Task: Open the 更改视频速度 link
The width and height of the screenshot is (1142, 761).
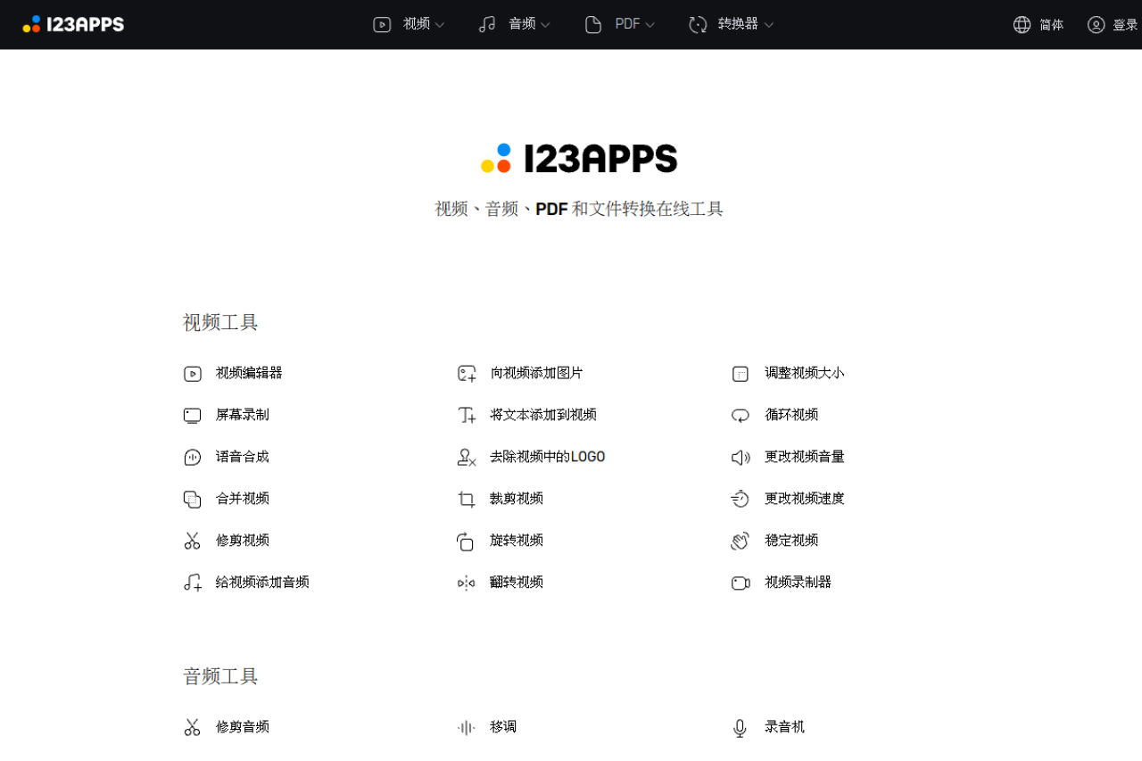Action: click(805, 499)
